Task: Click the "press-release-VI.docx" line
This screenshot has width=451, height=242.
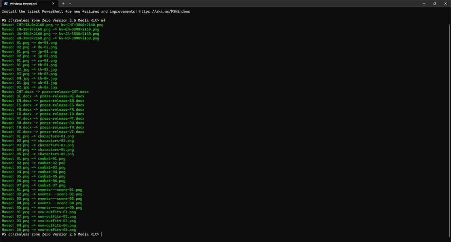Action: click(x=43, y=132)
